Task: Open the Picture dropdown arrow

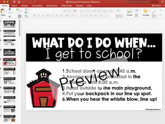Action: [132, 11]
